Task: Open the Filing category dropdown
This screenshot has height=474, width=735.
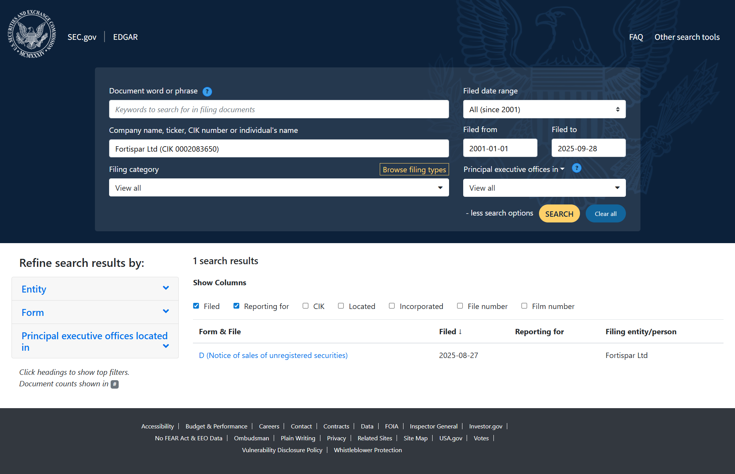Action: pos(279,188)
